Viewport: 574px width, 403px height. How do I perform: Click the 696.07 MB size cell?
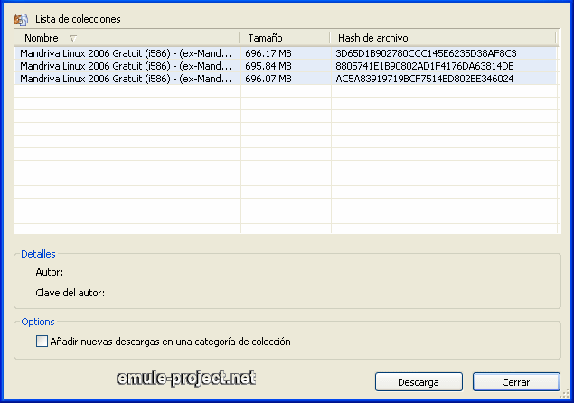tap(268, 79)
